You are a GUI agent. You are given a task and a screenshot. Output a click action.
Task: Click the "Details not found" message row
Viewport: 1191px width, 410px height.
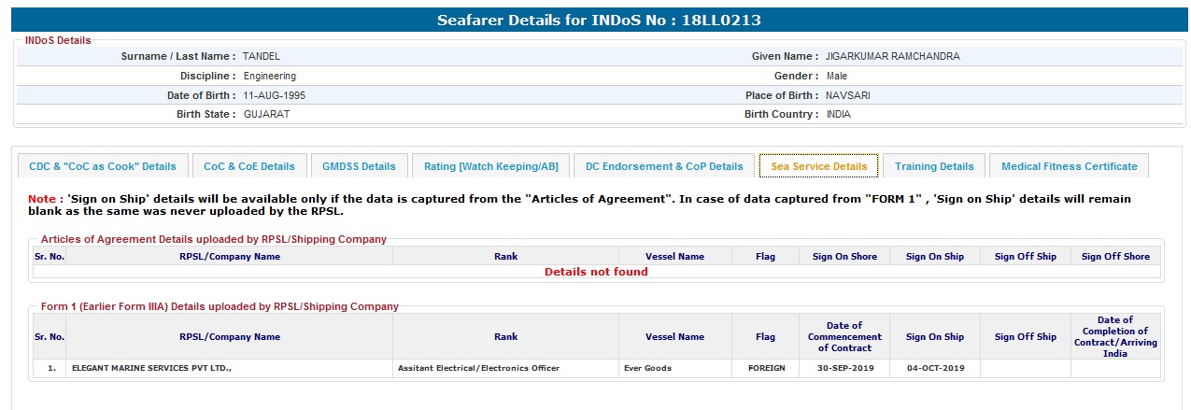tap(596, 272)
